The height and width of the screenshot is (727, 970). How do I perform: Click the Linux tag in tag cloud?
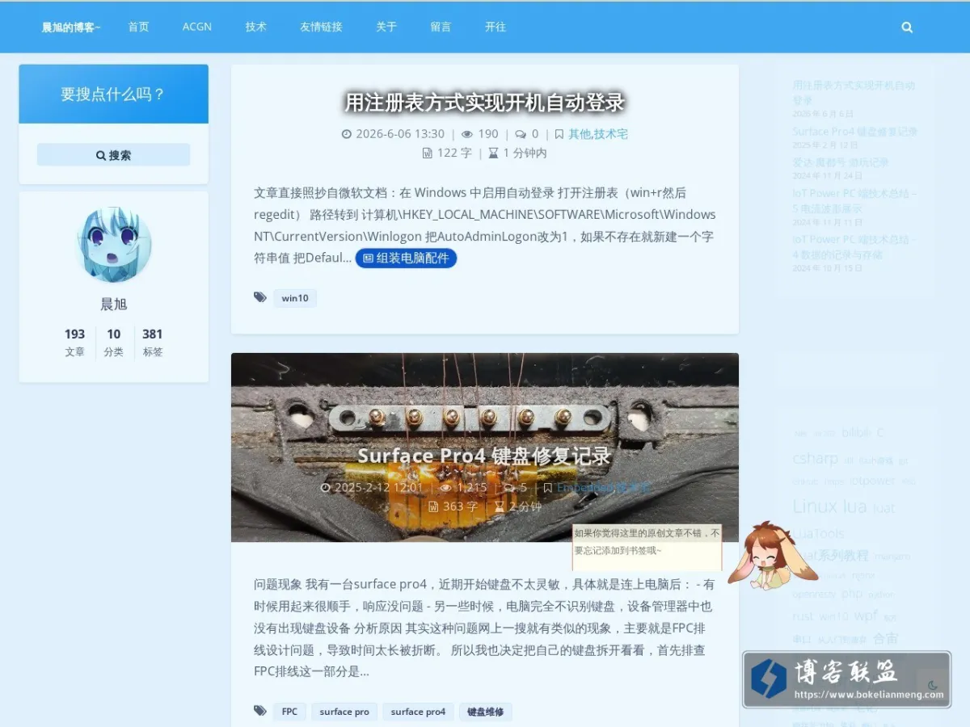click(x=815, y=506)
